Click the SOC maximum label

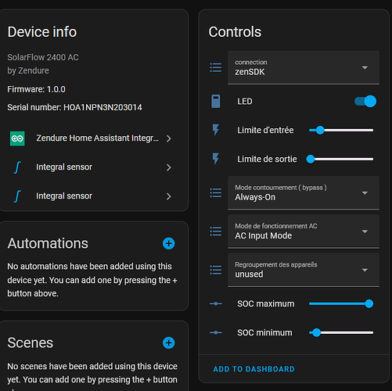pyautogui.click(x=266, y=303)
